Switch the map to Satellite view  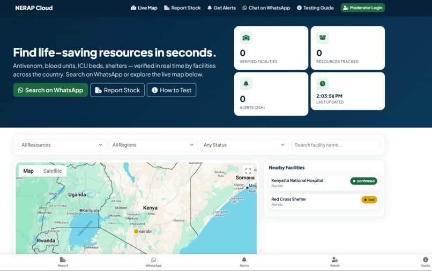[53, 171]
